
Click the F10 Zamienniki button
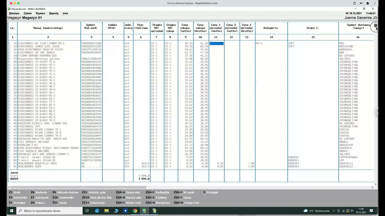[x=63, y=197]
